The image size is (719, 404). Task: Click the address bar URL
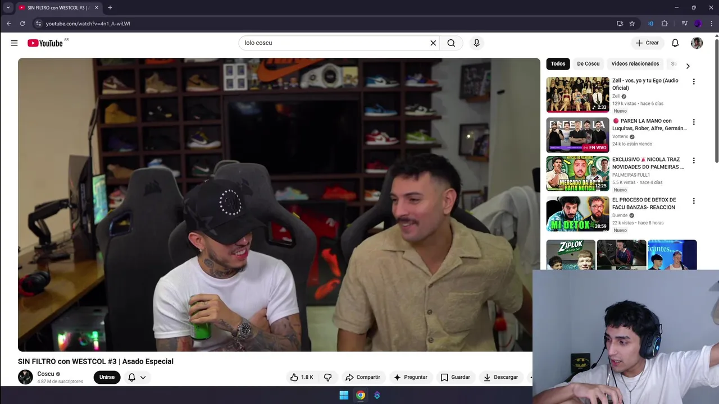click(88, 24)
